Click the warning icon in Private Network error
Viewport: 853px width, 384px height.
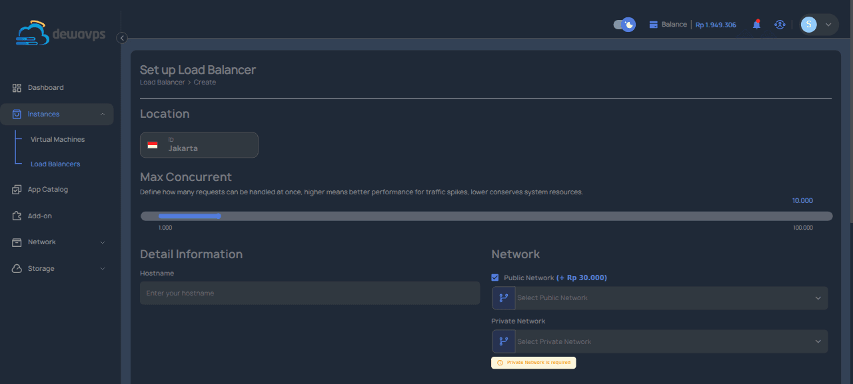(500, 363)
